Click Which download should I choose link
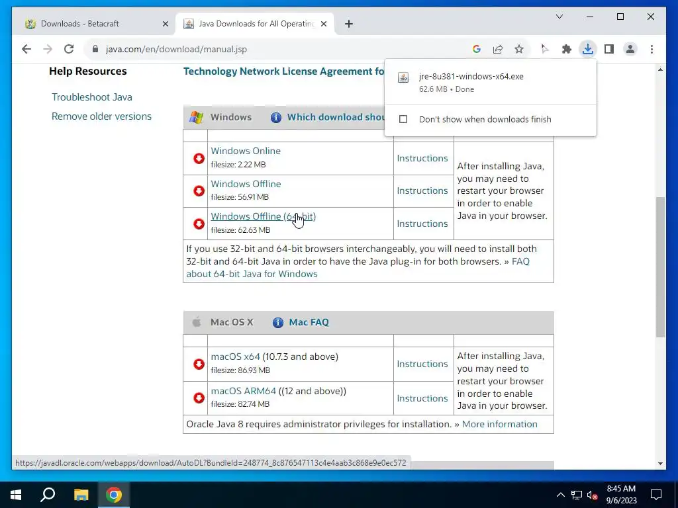Screen dimensions: 678x508 click(336, 117)
